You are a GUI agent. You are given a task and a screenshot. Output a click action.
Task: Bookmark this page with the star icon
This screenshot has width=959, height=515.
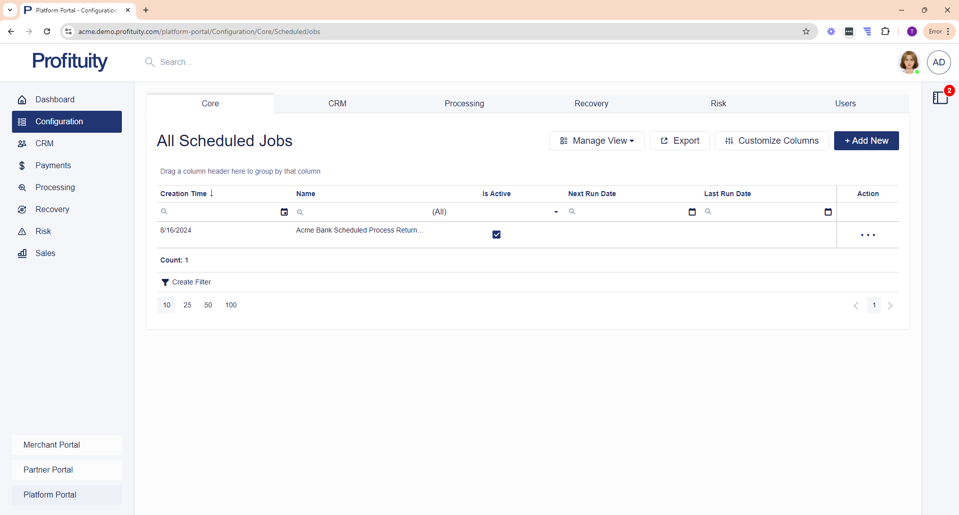[x=806, y=31]
